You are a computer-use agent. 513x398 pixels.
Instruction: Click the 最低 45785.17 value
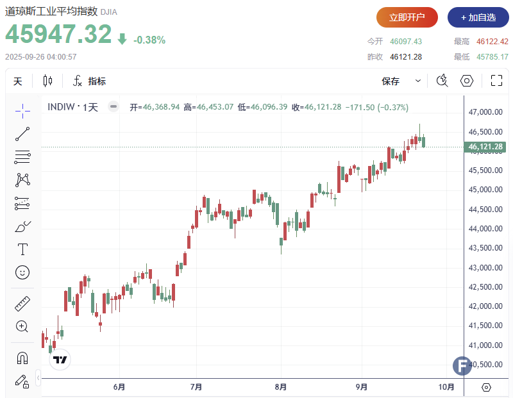coord(492,57)
